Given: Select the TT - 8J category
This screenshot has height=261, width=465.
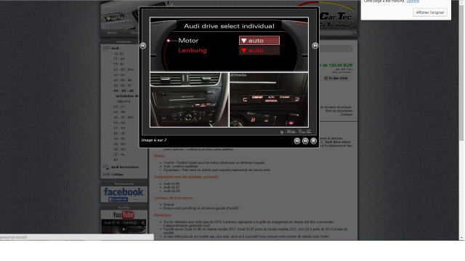Looking at the screenshot, I should pyautogui.click(x=119, y=65).
